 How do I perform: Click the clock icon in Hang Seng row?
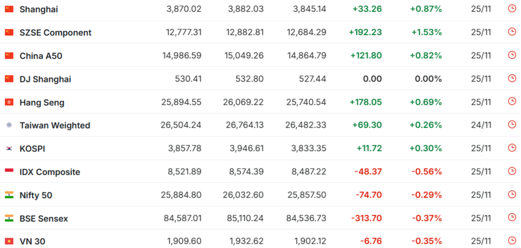pyautogui.click(x=512, y=101)
